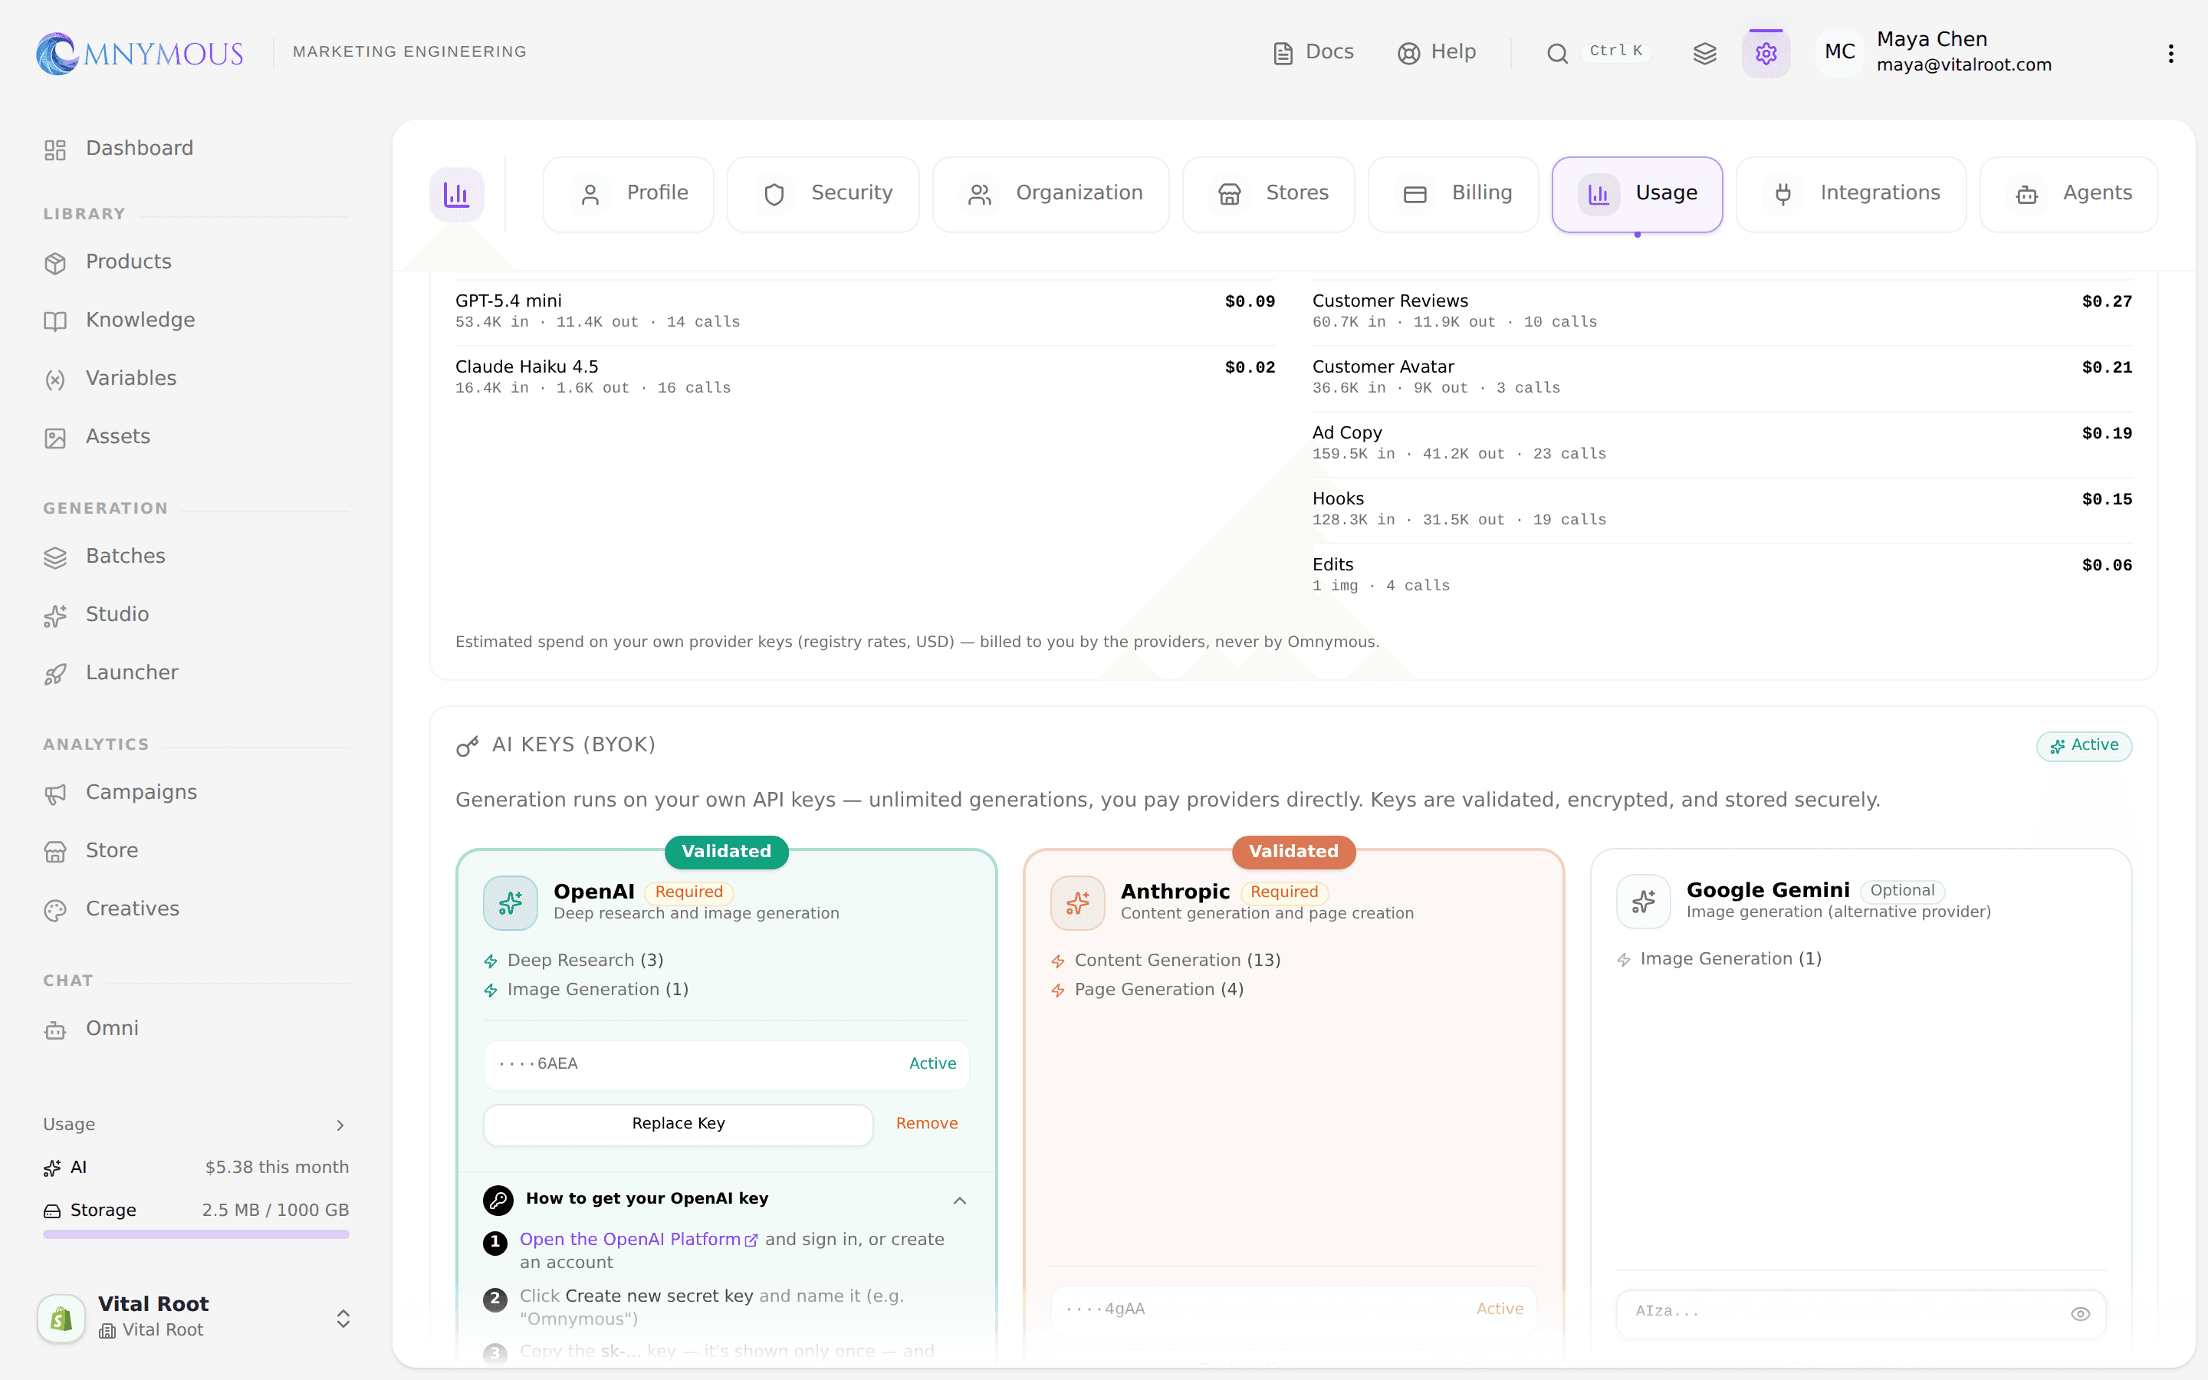Screen dimensions: 2208x1380
Task: Click the Storage 2.5 MB / 1000 GB entry
Action: pyautogui.click(x=195, y=1211)
